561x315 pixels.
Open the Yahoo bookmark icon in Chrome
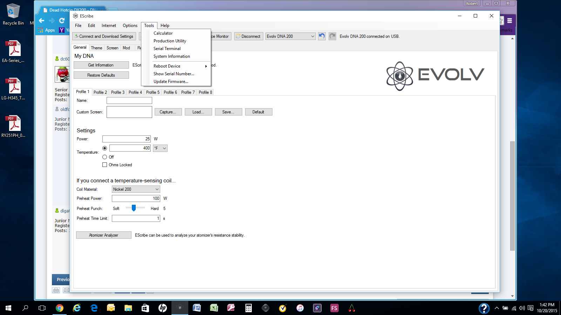pos(62,30)
